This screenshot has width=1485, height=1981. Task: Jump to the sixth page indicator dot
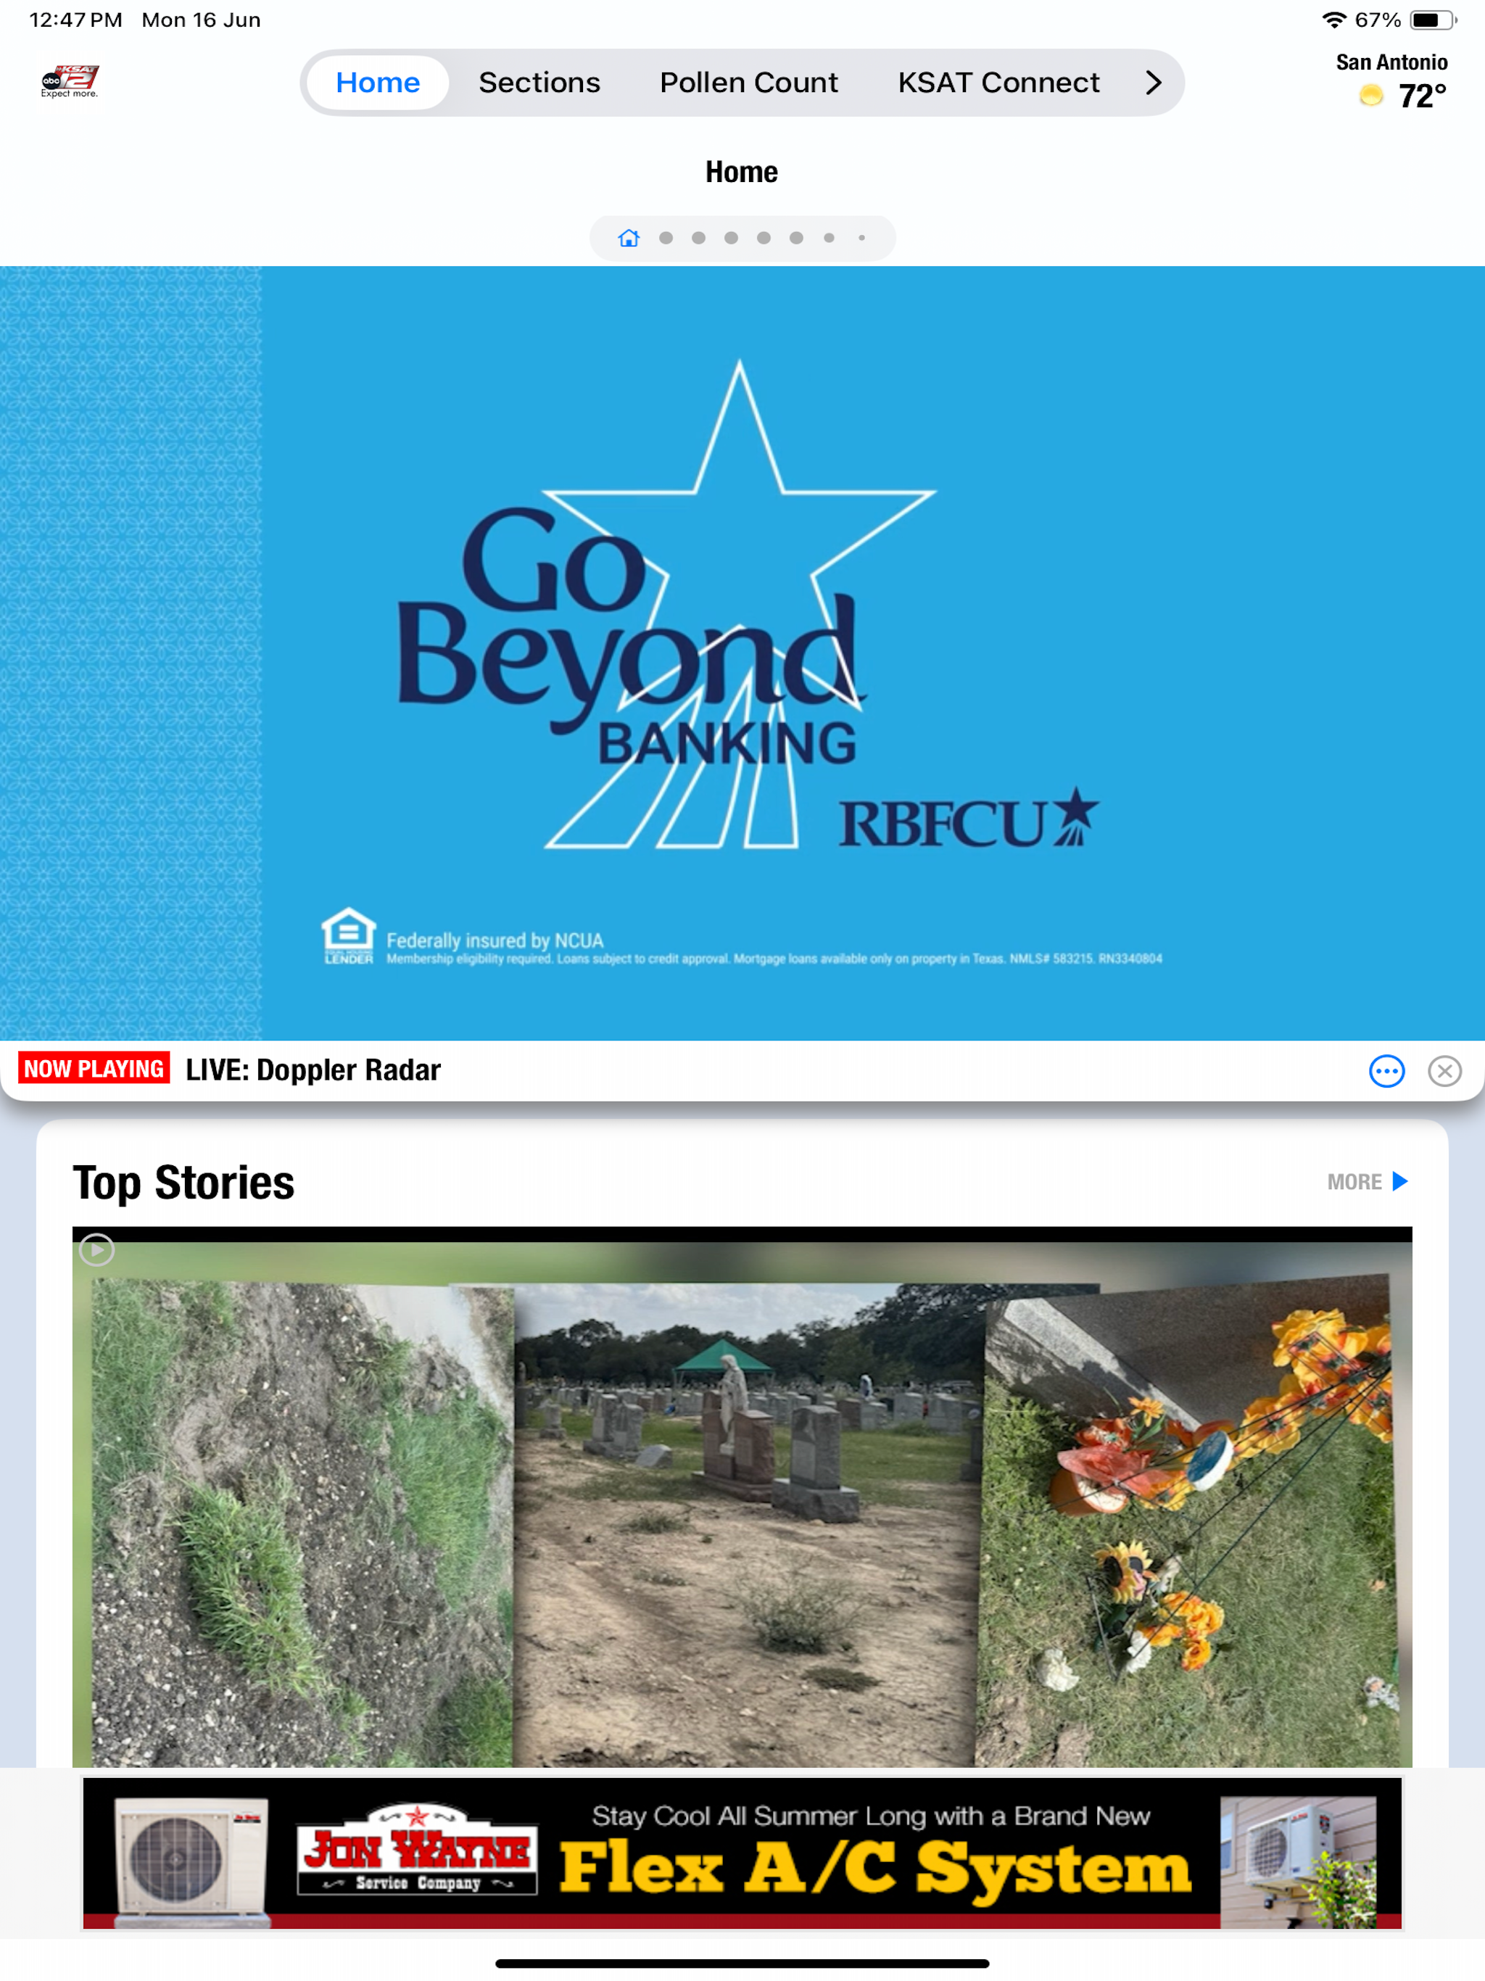pyautogui.click(x=796, y=239)
